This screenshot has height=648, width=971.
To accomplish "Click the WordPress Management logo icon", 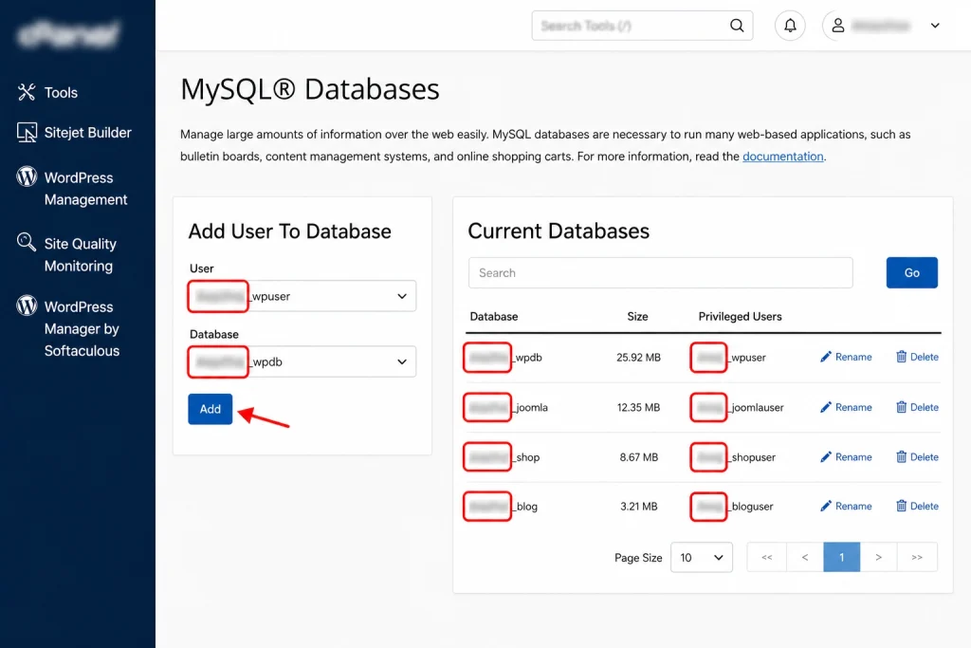I will 27,176.
